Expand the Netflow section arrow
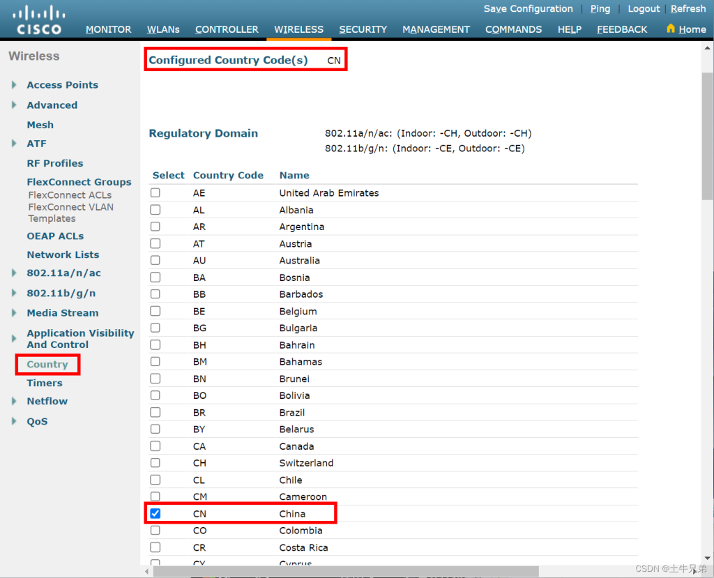 coord(14,402)
